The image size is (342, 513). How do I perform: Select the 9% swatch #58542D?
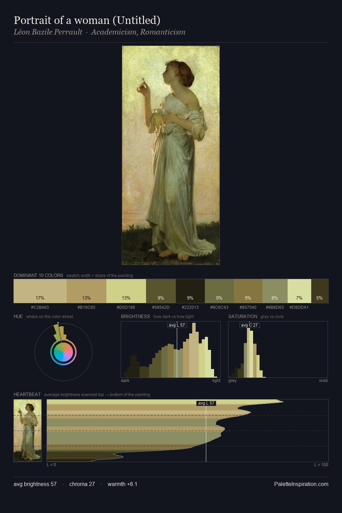[161, 291]
